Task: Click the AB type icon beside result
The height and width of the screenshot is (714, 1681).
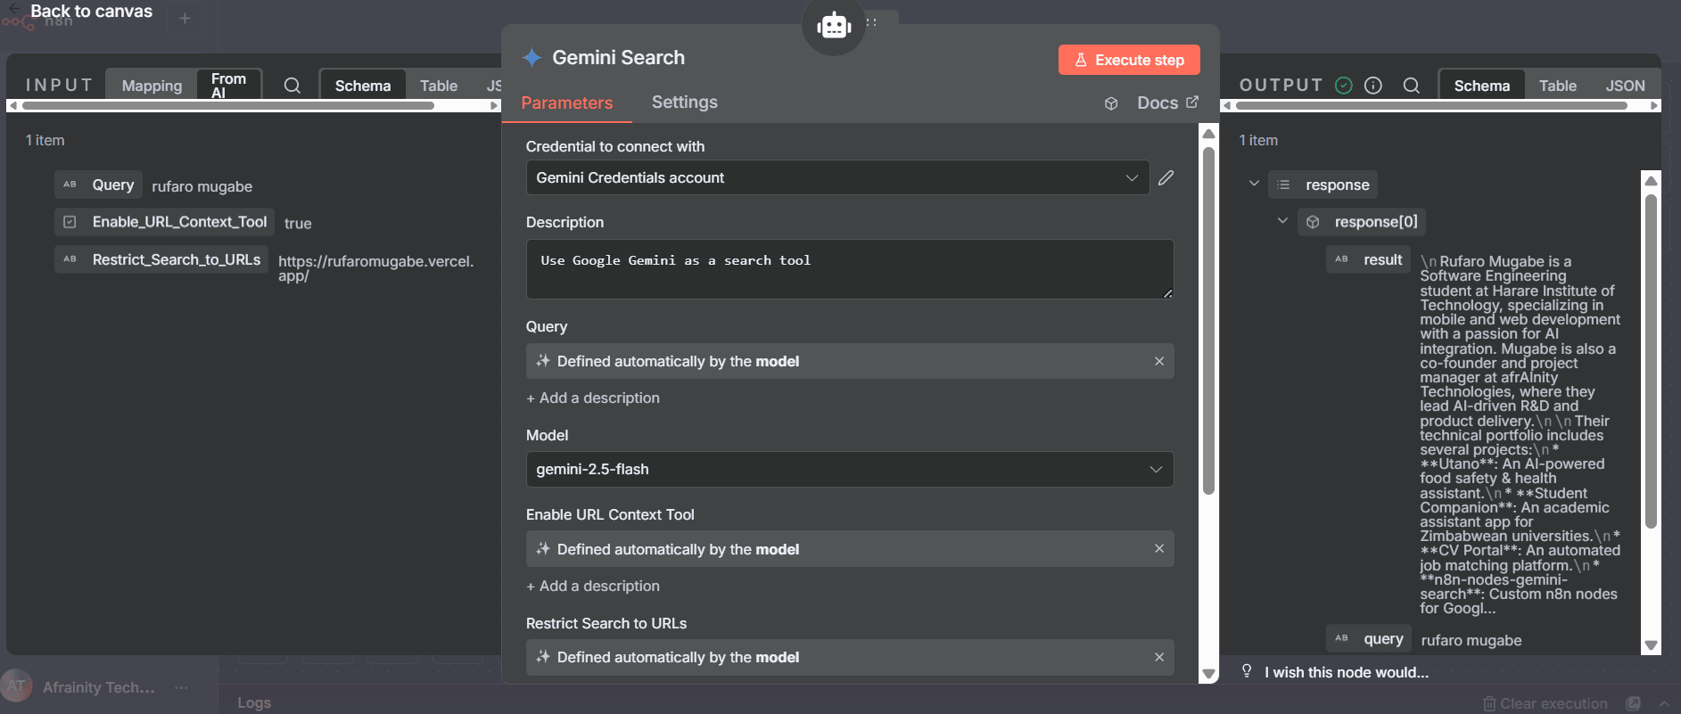Action: pos(1341,259)
